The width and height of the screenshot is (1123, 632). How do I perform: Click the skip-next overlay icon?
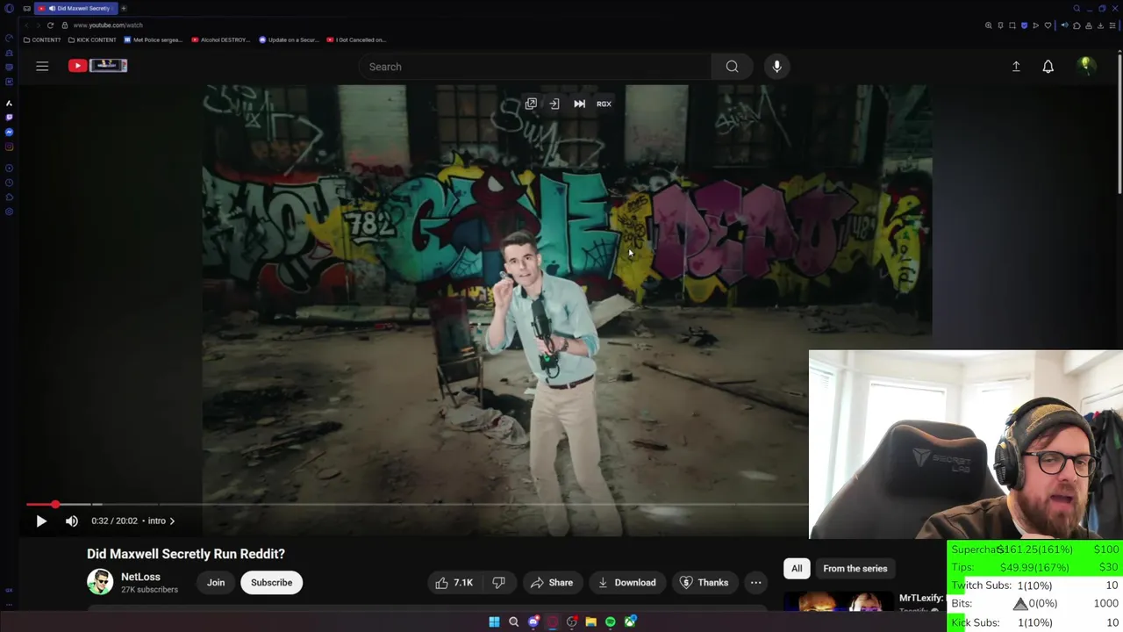[579, 104]
